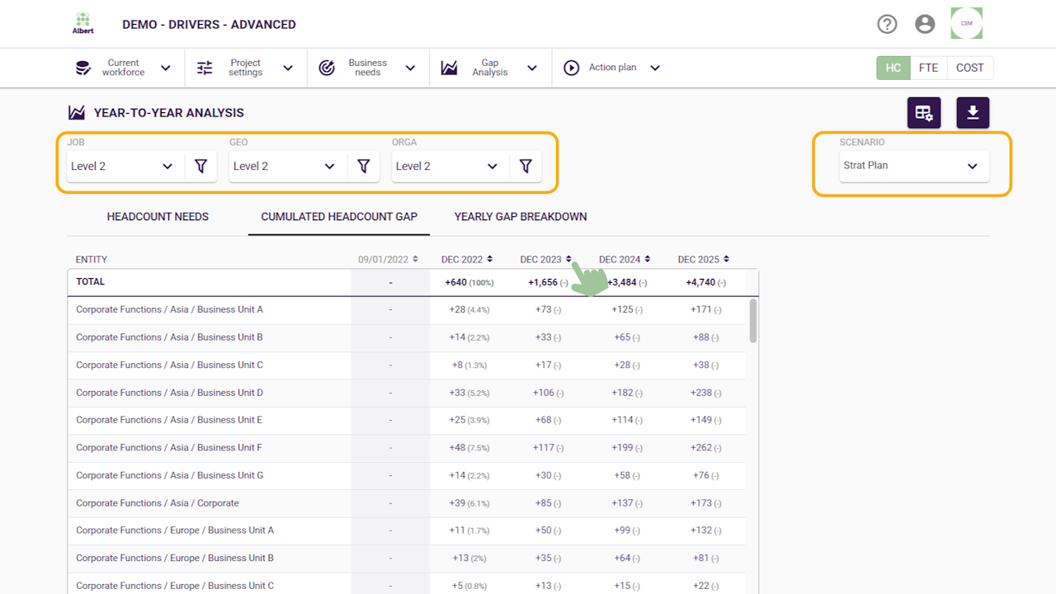Open the Gap Analysis menu

(x=490, y=68)
